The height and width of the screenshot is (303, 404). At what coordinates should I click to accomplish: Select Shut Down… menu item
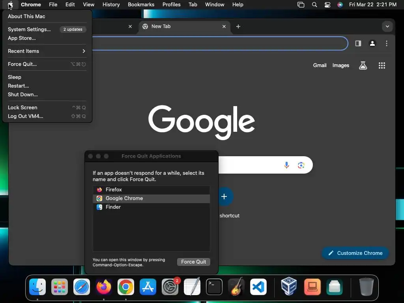coord(47,95)
